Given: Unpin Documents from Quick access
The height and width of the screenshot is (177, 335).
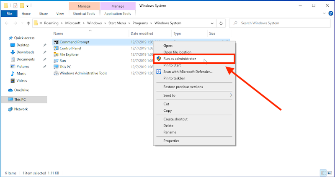Looking at the screenshot, I should pyautogui.click(x=45, y=59).
